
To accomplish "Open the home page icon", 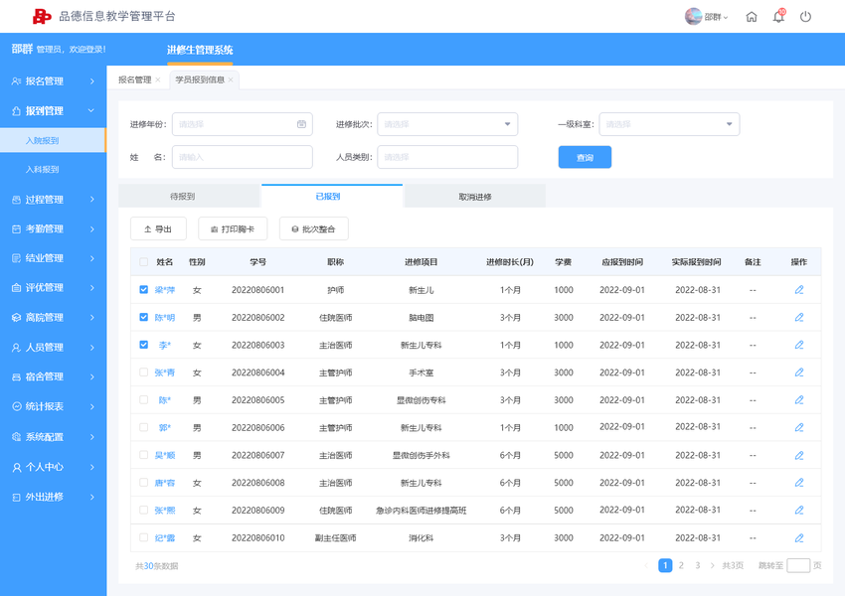I will click(x=752, y=17).
